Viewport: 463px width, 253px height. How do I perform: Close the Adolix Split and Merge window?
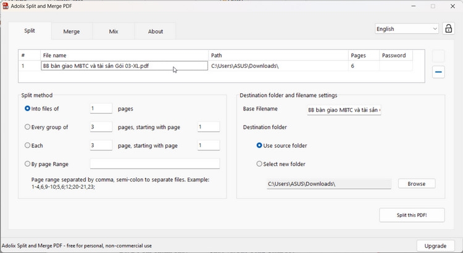453,6
